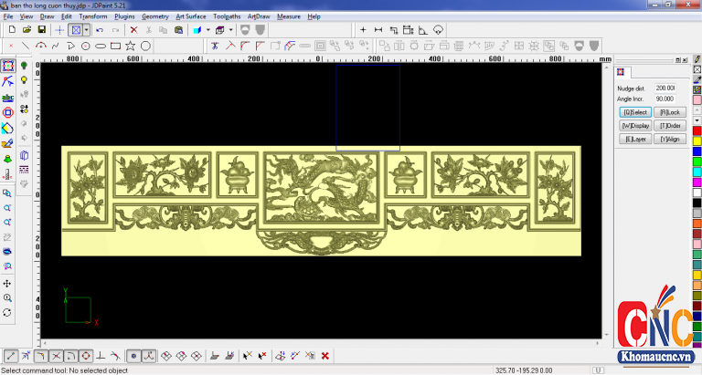This screenshot has height=375, width=702.
Task: Click the New document icon
Action: [11, 30]
